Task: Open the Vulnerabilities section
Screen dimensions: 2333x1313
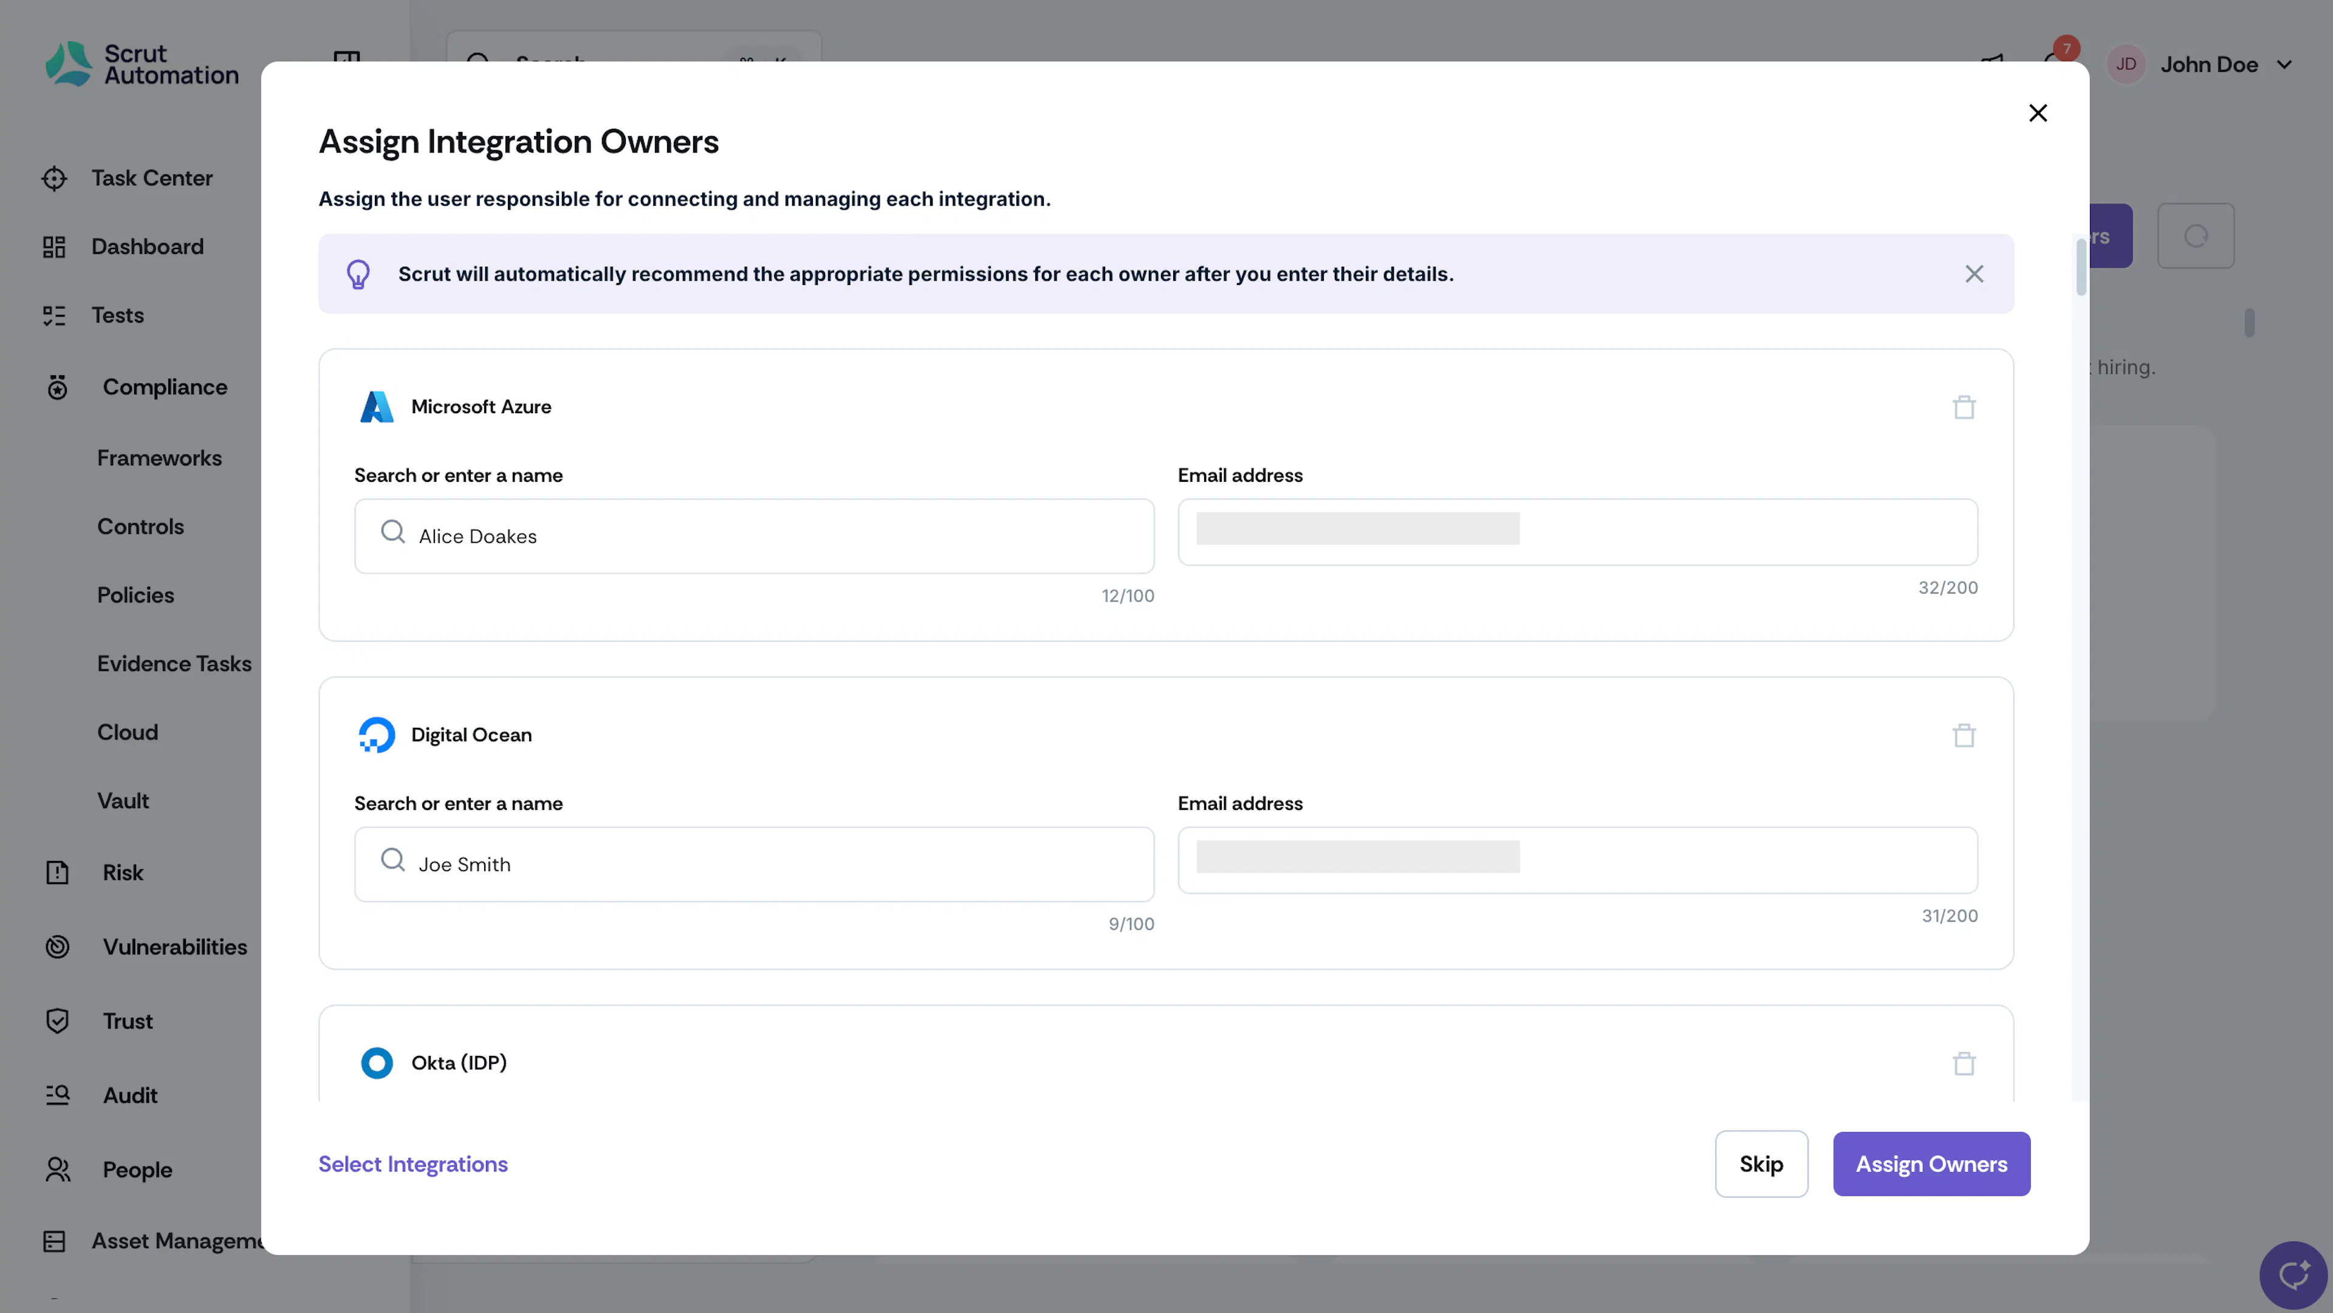Action: point(146,946)
